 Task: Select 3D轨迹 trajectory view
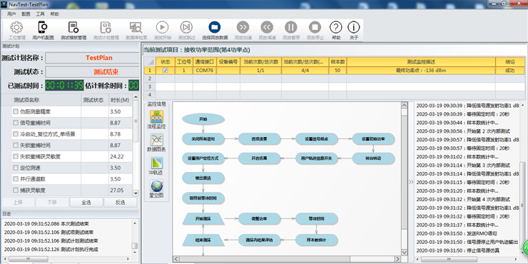click(x=156, y=166)
